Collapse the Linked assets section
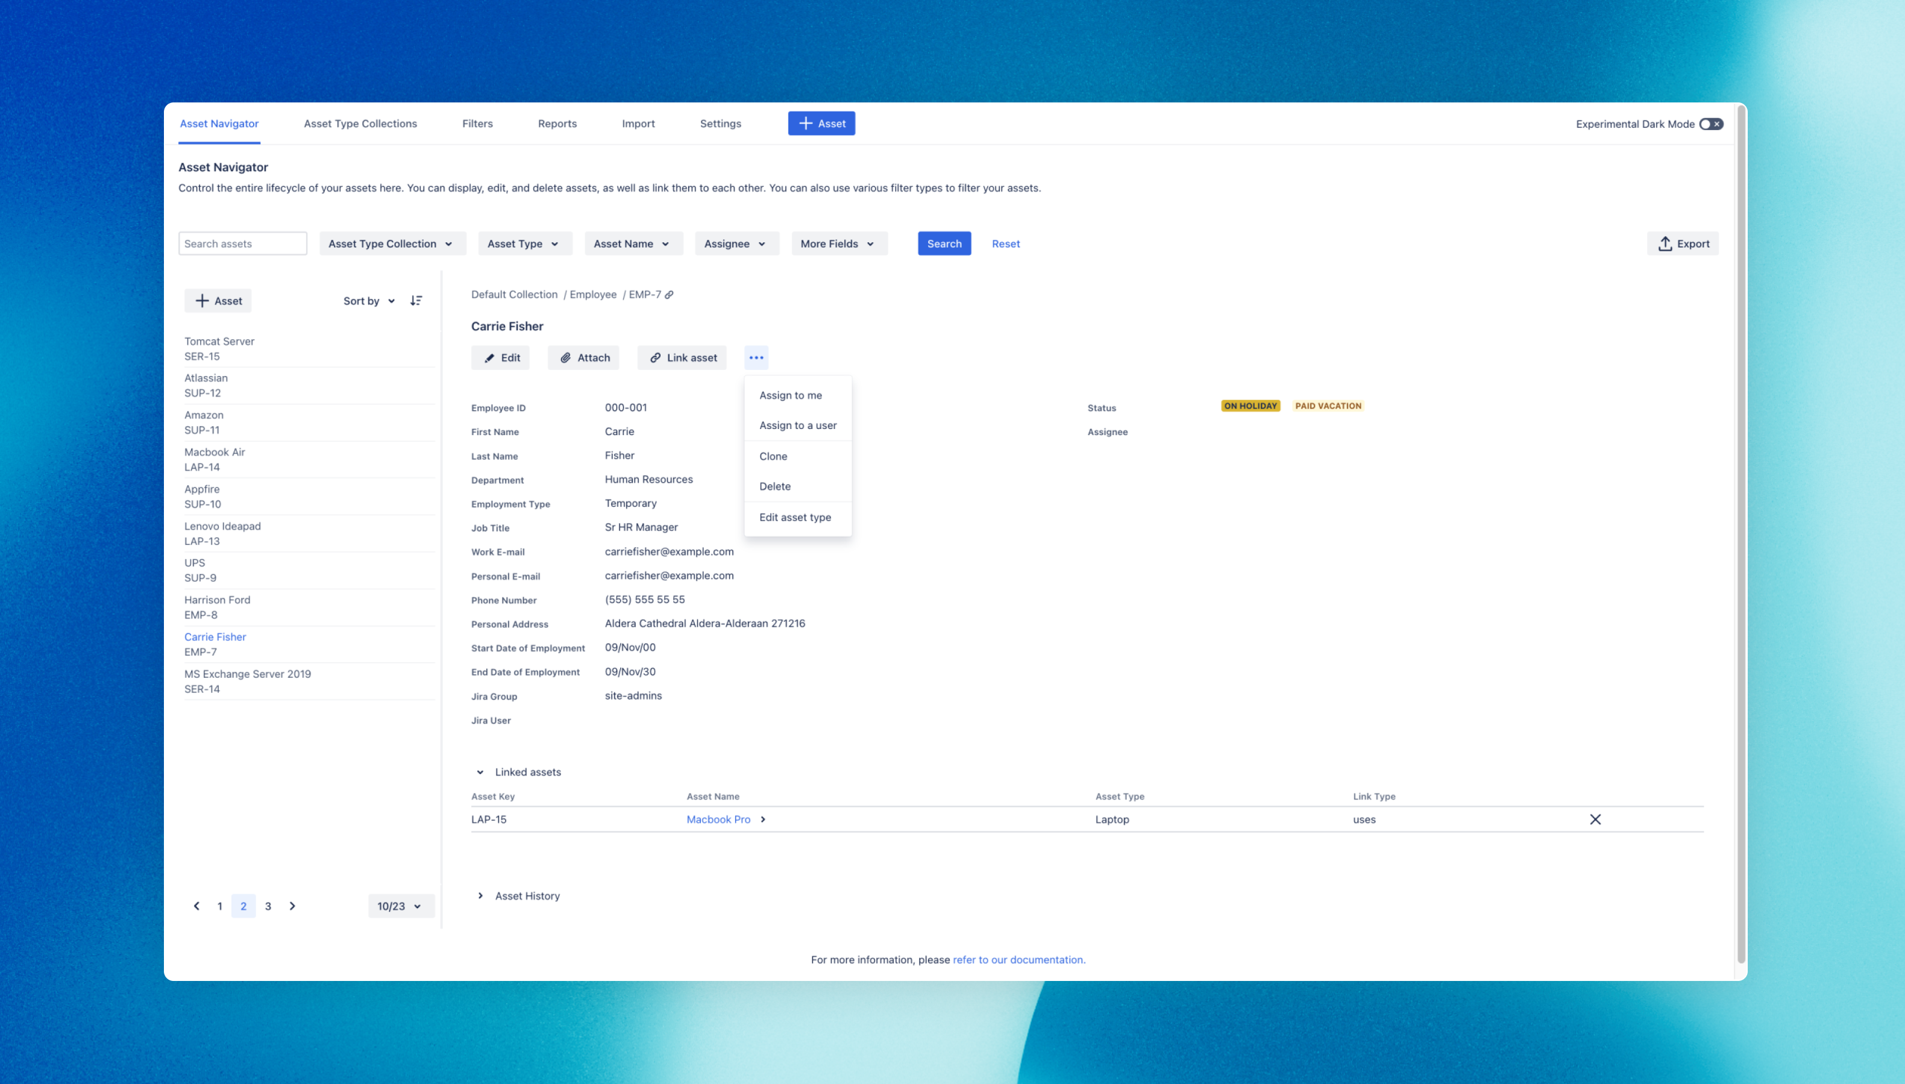 481,772
